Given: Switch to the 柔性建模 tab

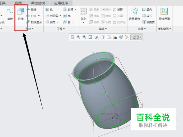Looking at the screenshot, I should [38, 3].
